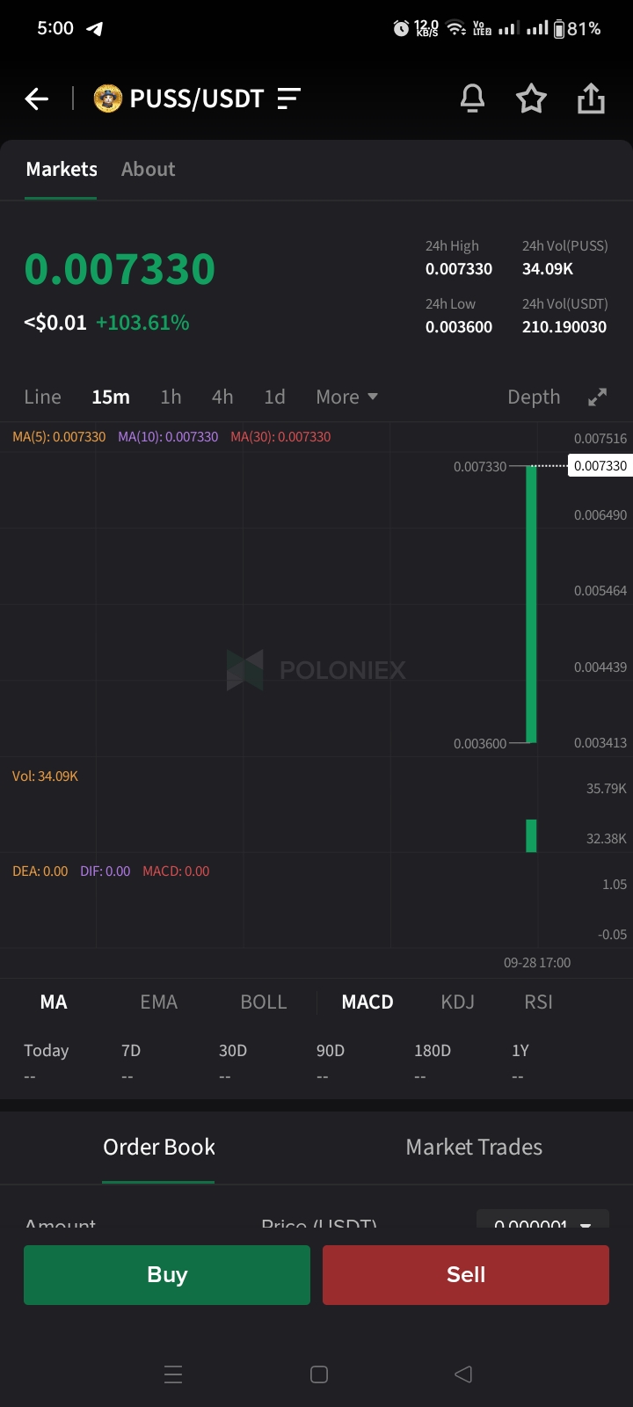Expand the order book precision dropdown
633x1407 pixels.
point(542,1220)
